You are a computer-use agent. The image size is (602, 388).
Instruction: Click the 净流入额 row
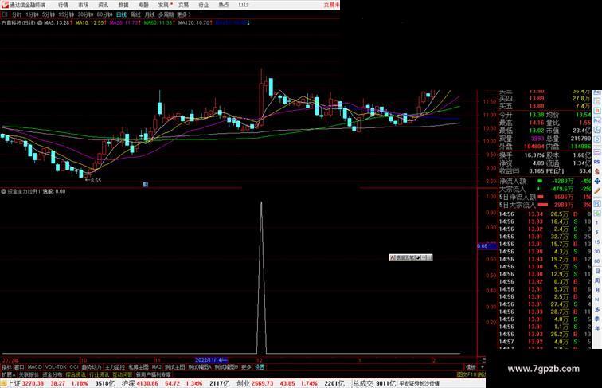(x=545, y=181)
